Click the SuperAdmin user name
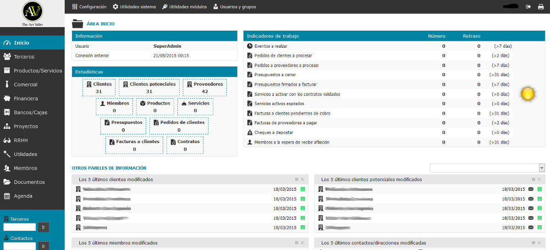Screen dimensions: 550x250 point(167,46)
